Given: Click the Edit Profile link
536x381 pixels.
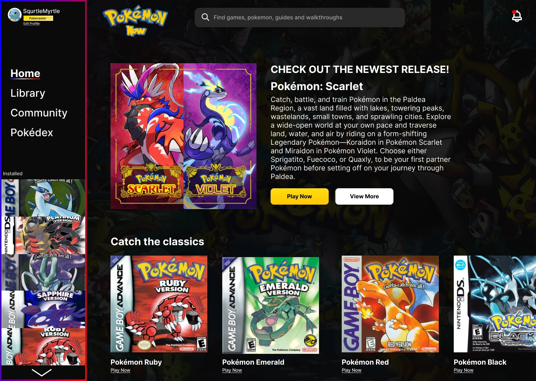Looking at the screenshot, I should point(31,23).
